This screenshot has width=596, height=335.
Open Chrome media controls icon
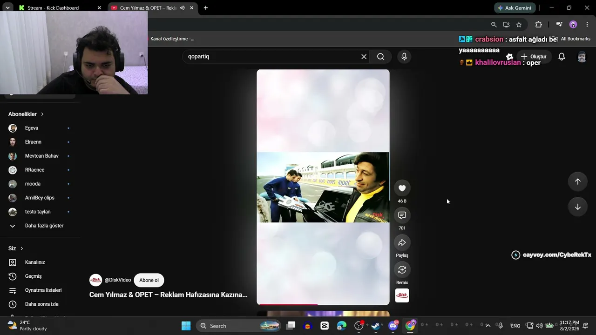(x=559, y=25)
